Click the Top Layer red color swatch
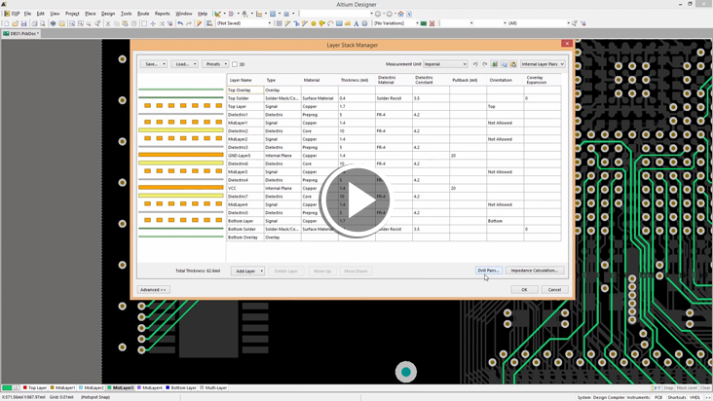The height and width of the screenshot is (401, 713). coord(24,387)
